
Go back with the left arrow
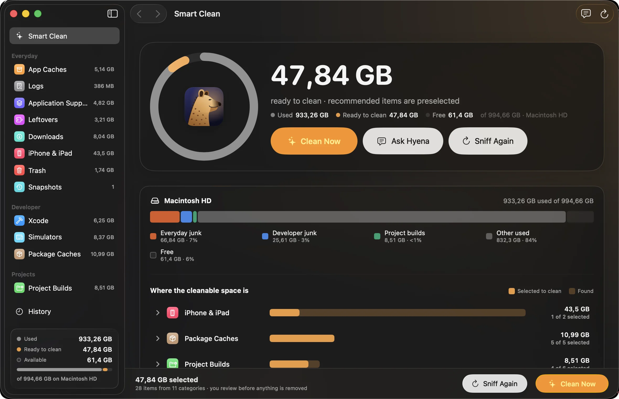pyautogui.click(x=139, y=14)
